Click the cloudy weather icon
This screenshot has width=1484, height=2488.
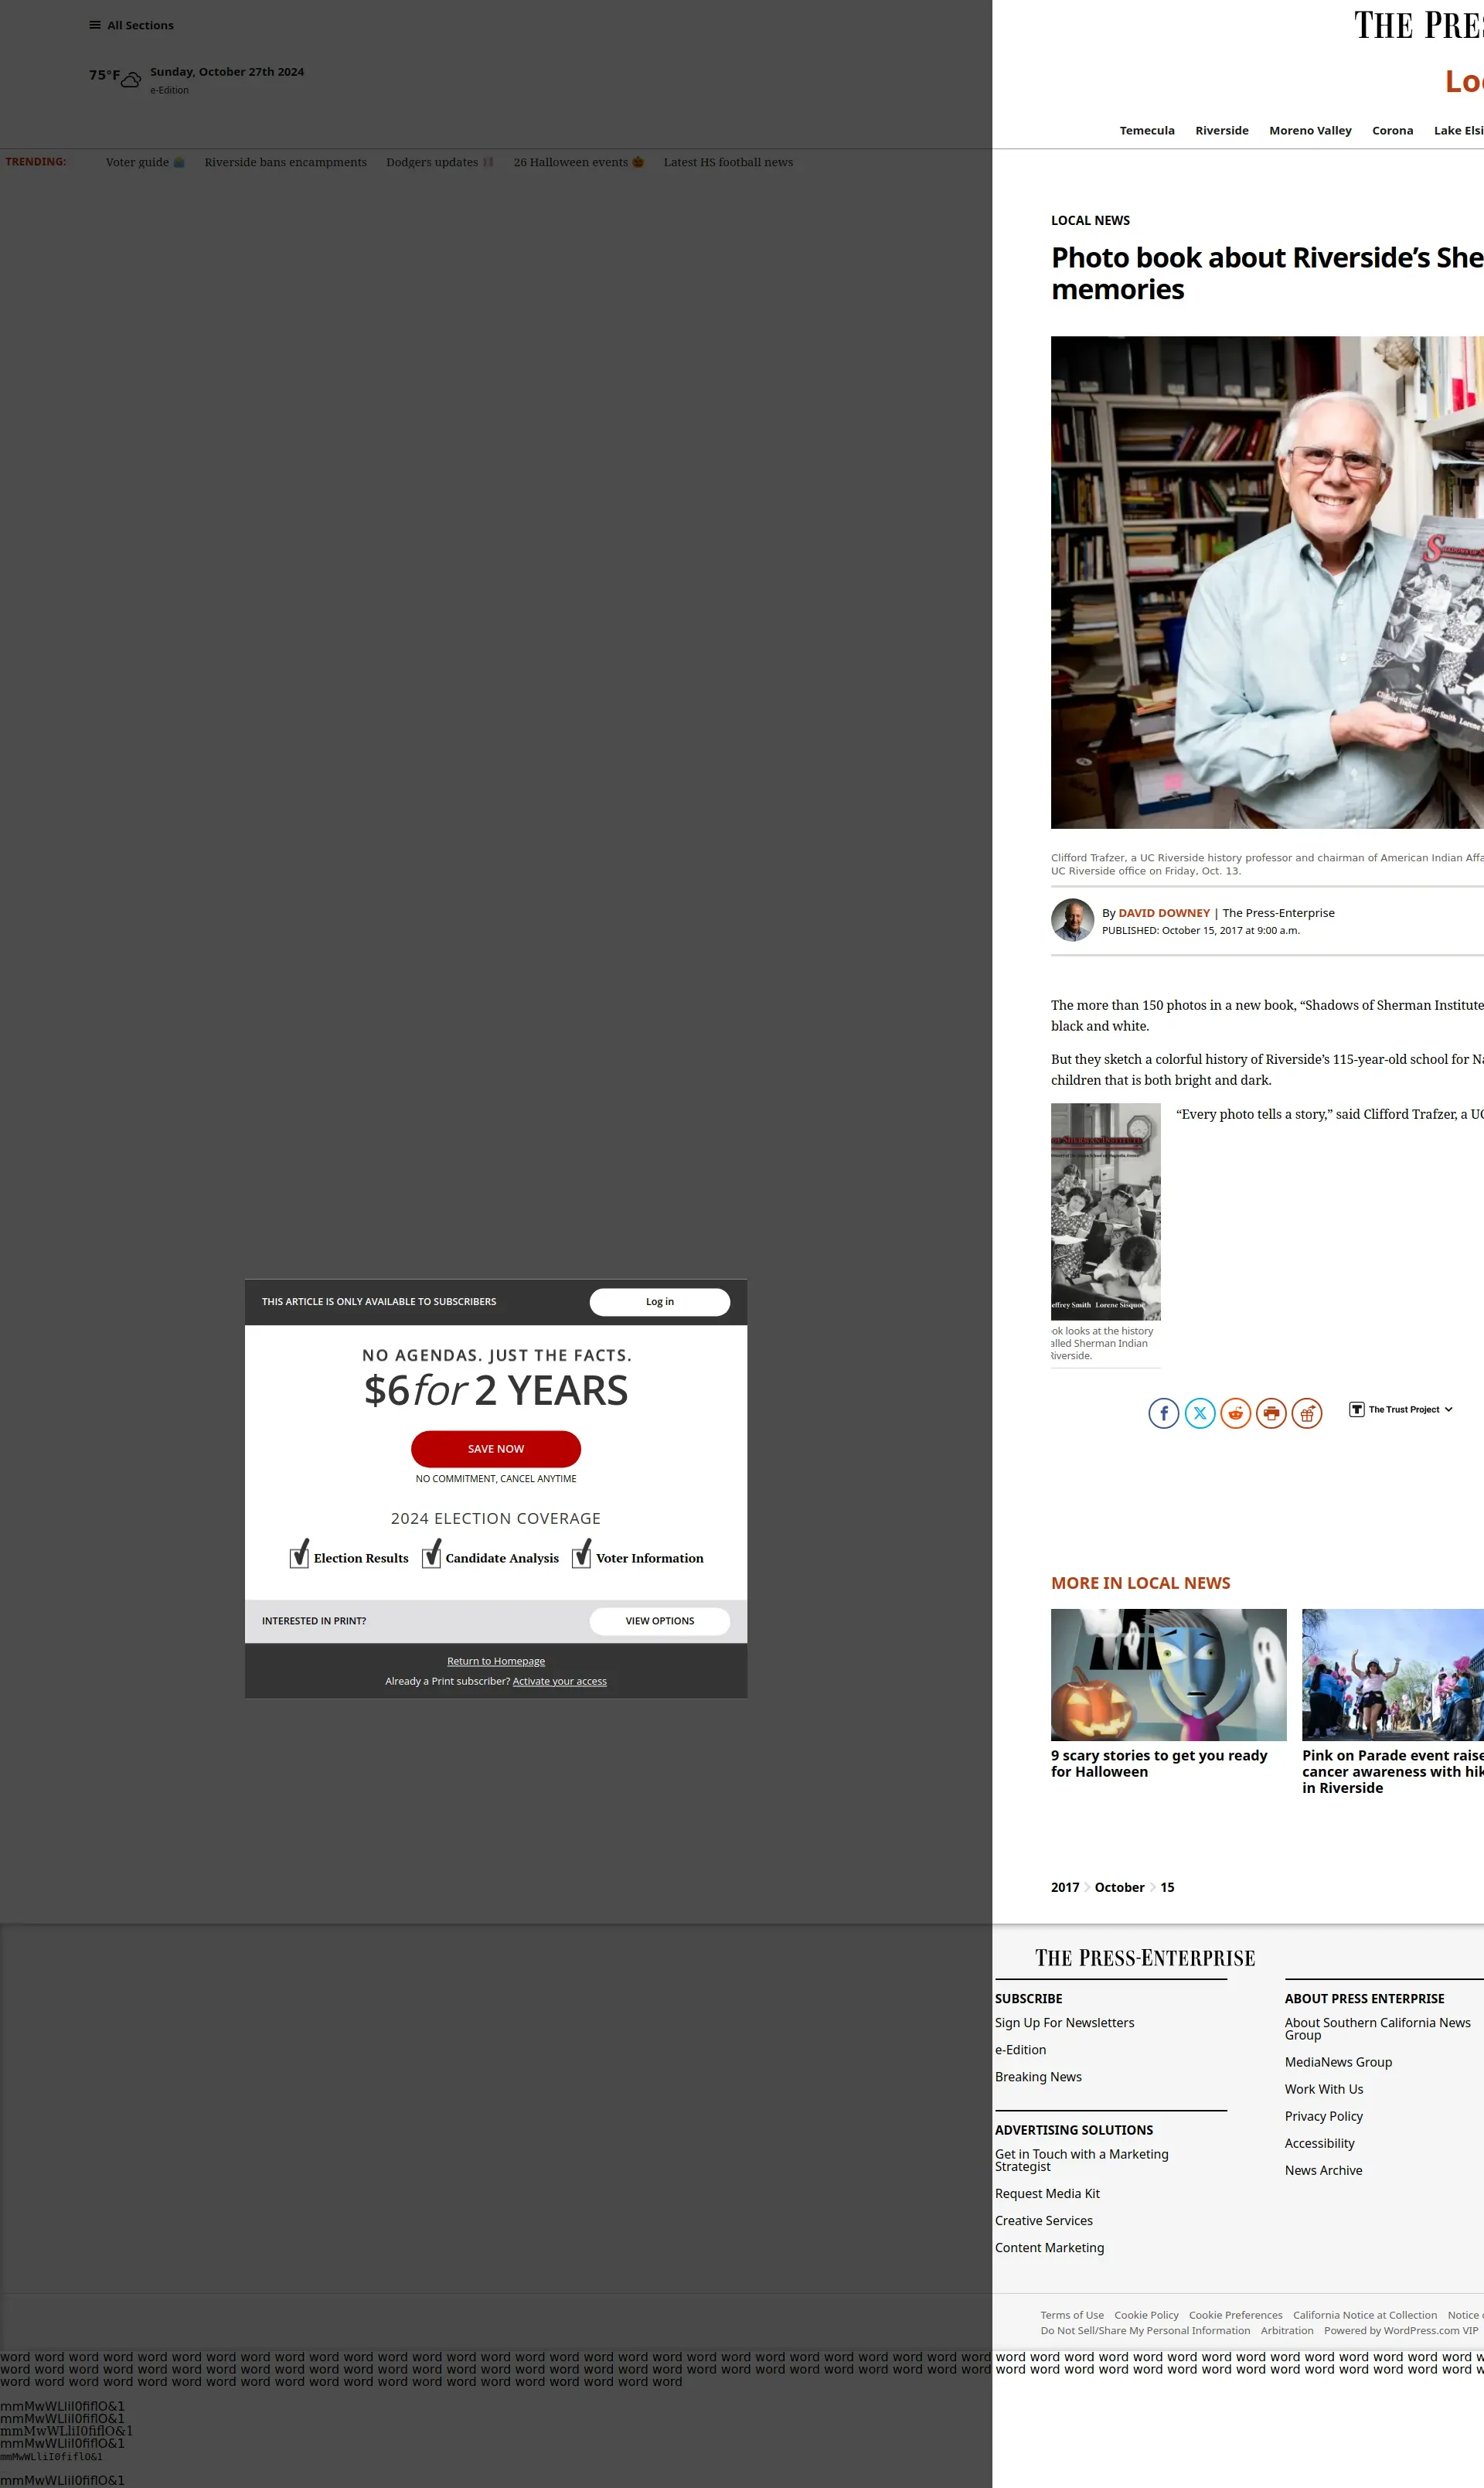click(x=131, y=79)
